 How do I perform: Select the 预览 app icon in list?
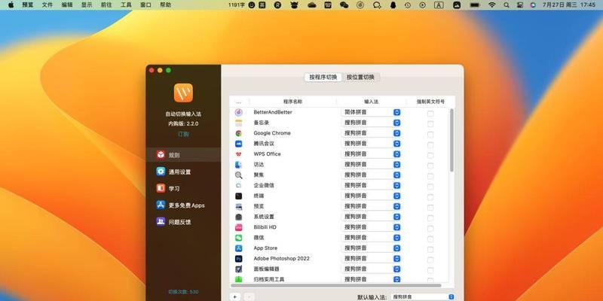click(x=238, y=206)
